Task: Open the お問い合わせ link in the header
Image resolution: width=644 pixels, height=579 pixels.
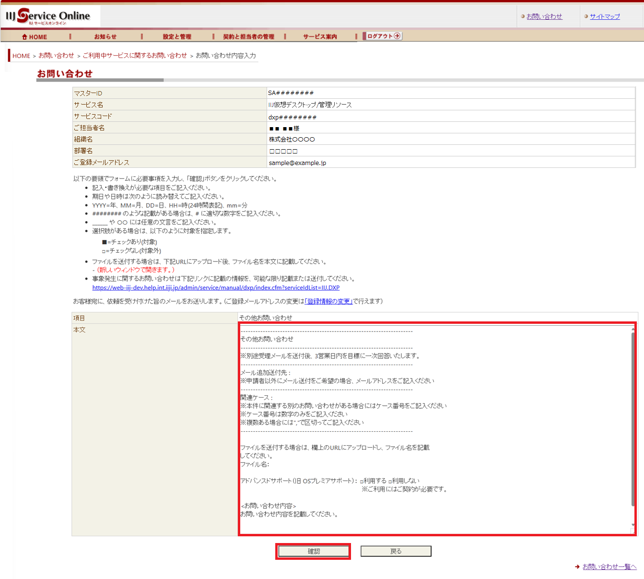Action: pos(544,16)
